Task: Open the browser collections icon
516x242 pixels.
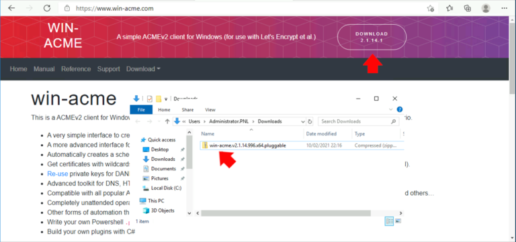Action: coord(468,8)
